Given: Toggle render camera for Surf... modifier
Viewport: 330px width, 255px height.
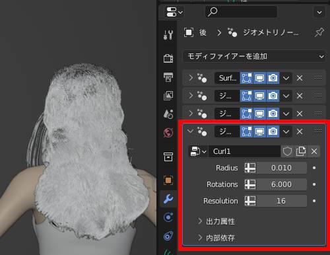Looking at the screenshot, I should pos(273,78).
